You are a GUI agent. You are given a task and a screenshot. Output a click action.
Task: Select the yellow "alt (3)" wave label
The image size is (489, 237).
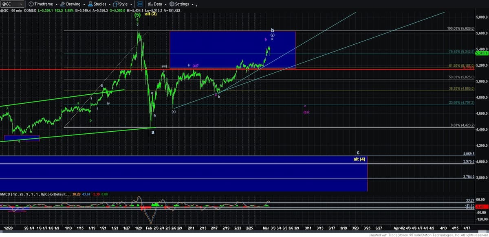[x=151, y=14]
